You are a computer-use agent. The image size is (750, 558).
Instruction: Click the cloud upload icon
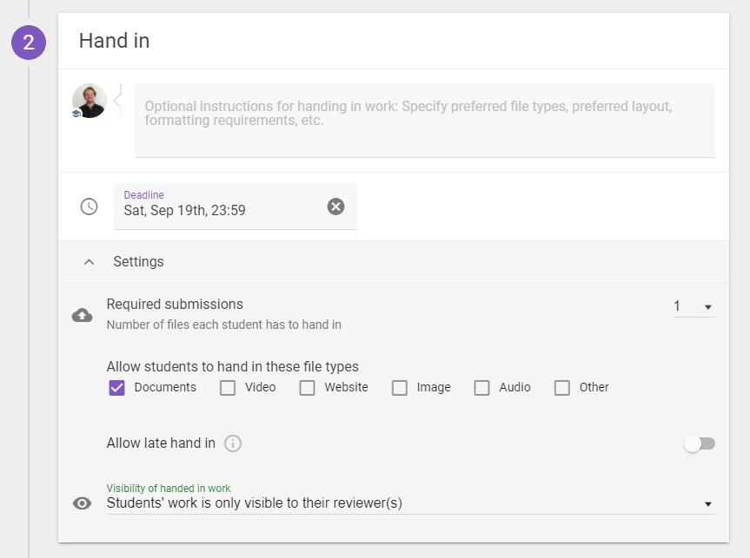[x=83, y=315]
